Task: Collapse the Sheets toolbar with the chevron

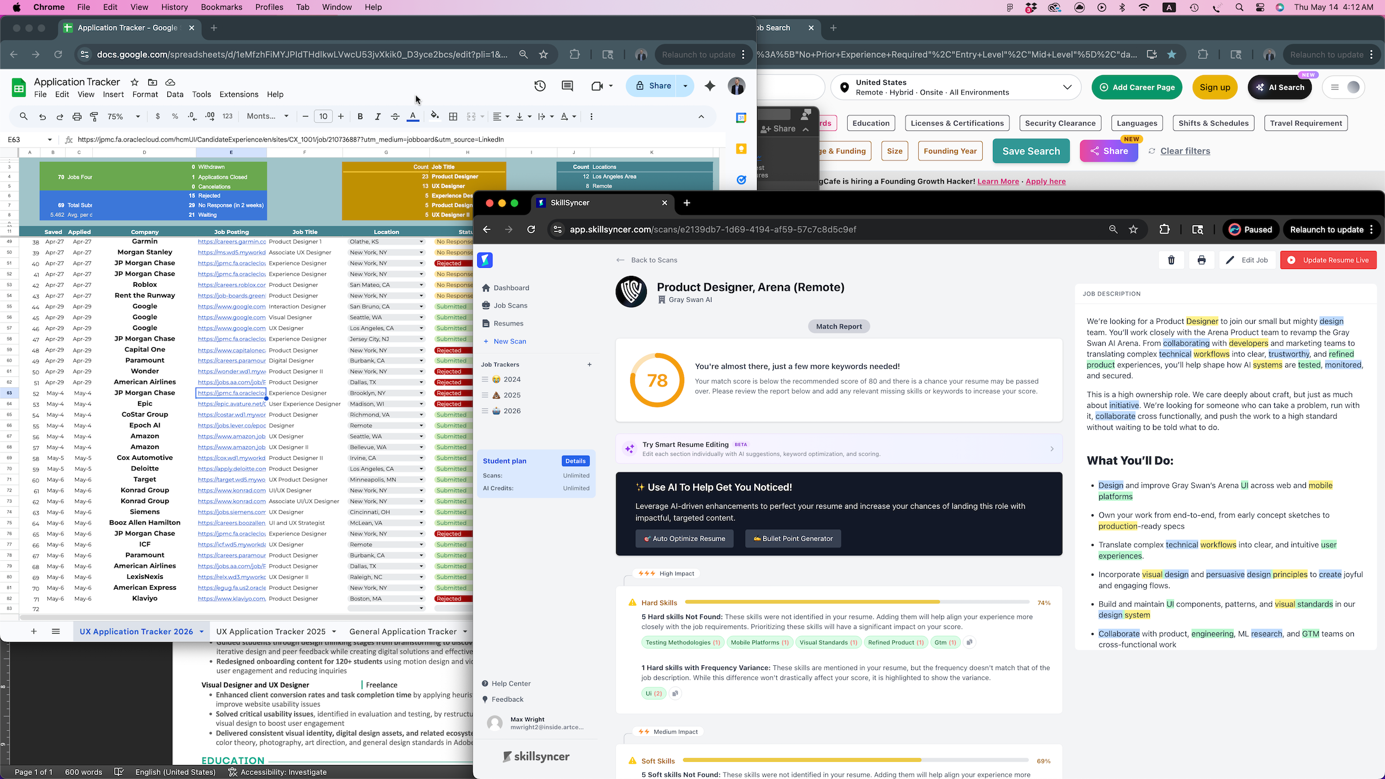Action: [701, 117]
